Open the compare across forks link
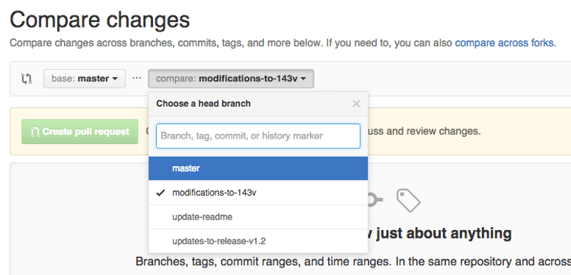 click(504, 43)
